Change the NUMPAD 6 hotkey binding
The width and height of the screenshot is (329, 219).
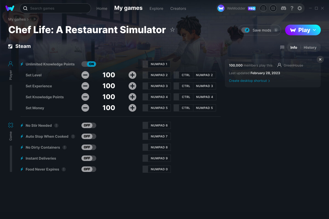coord(157,125)
